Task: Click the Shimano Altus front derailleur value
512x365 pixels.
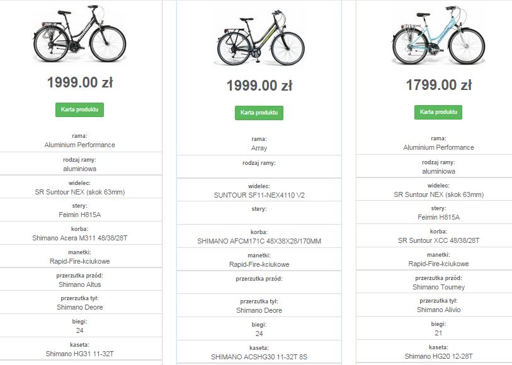Action: (x=80, y=284)
